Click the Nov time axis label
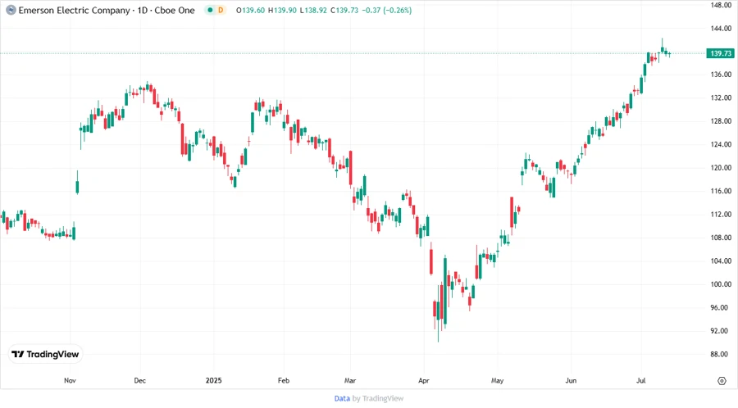738x408 pixels. pos(70,380)
